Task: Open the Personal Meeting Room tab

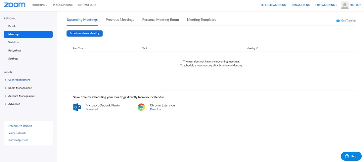Action: pos(160,20)
